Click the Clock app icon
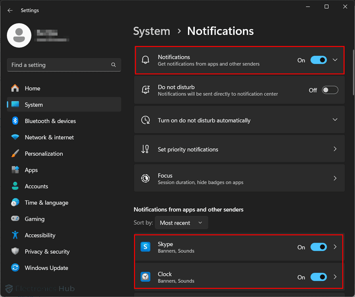The height and width of the screenshot is (297, 355). click(146, 277)
